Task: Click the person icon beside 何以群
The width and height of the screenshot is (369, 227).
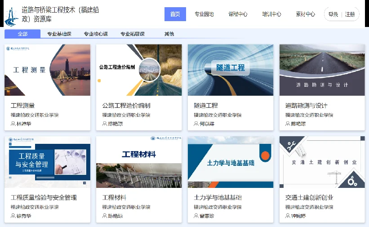Action: click(x=196, y=124)
